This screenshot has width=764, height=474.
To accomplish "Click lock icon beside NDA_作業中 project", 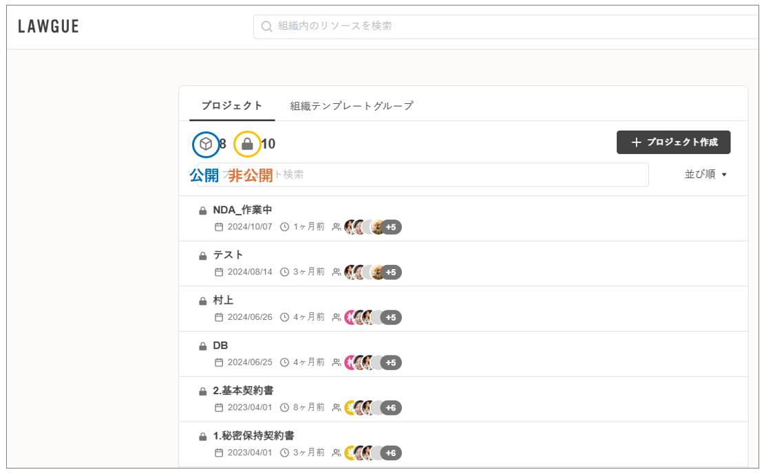I will 203,211.
